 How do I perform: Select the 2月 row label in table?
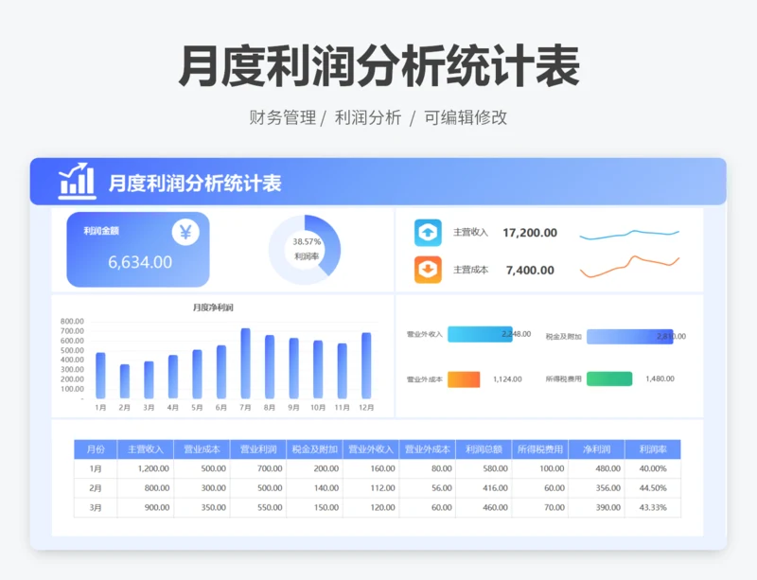96,488
